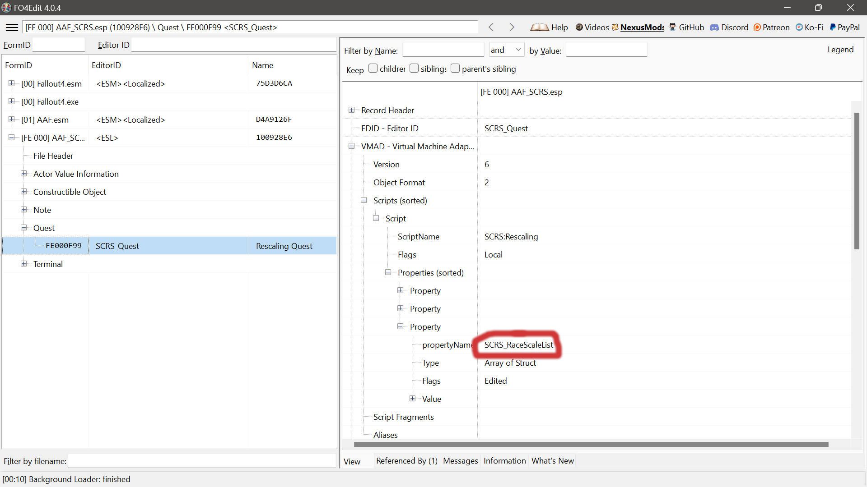Image resolution: width=867 pixels, height=487 pixels.
Task: Switch to the Information tab
Action: pyautogui.click(x=505, y=461)
